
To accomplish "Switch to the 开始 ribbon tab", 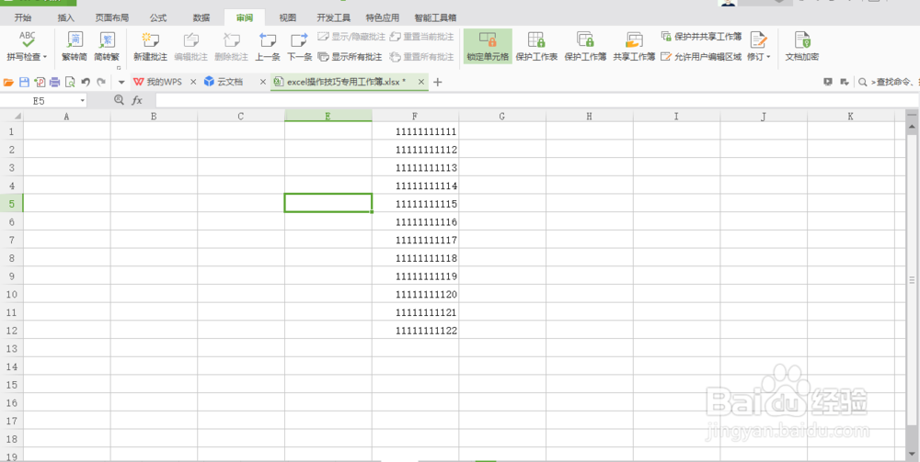I will coord(23,17).
